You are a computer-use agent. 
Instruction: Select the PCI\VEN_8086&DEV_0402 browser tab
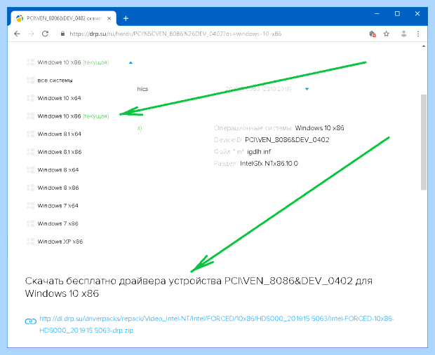64,18
